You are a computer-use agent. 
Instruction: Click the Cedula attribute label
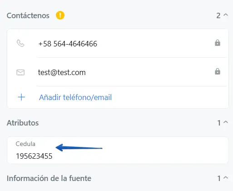coord(25,144)
